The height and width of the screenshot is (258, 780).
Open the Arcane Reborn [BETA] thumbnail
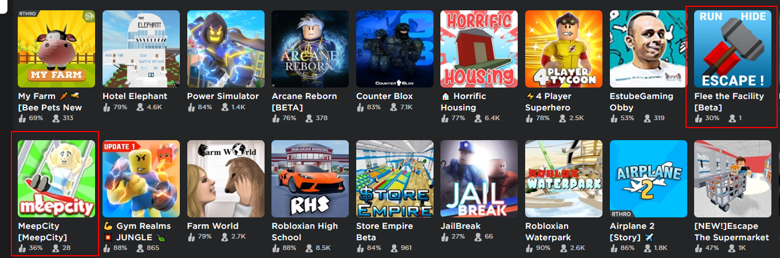pyautogui.click(x=310, y=49)
